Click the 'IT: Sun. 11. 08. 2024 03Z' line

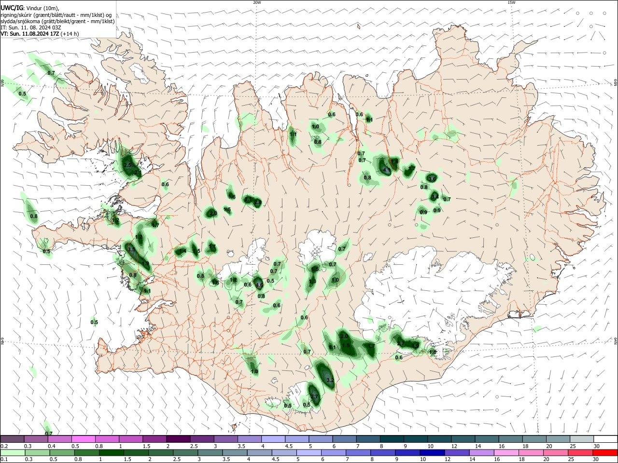[x=31, y=27]
